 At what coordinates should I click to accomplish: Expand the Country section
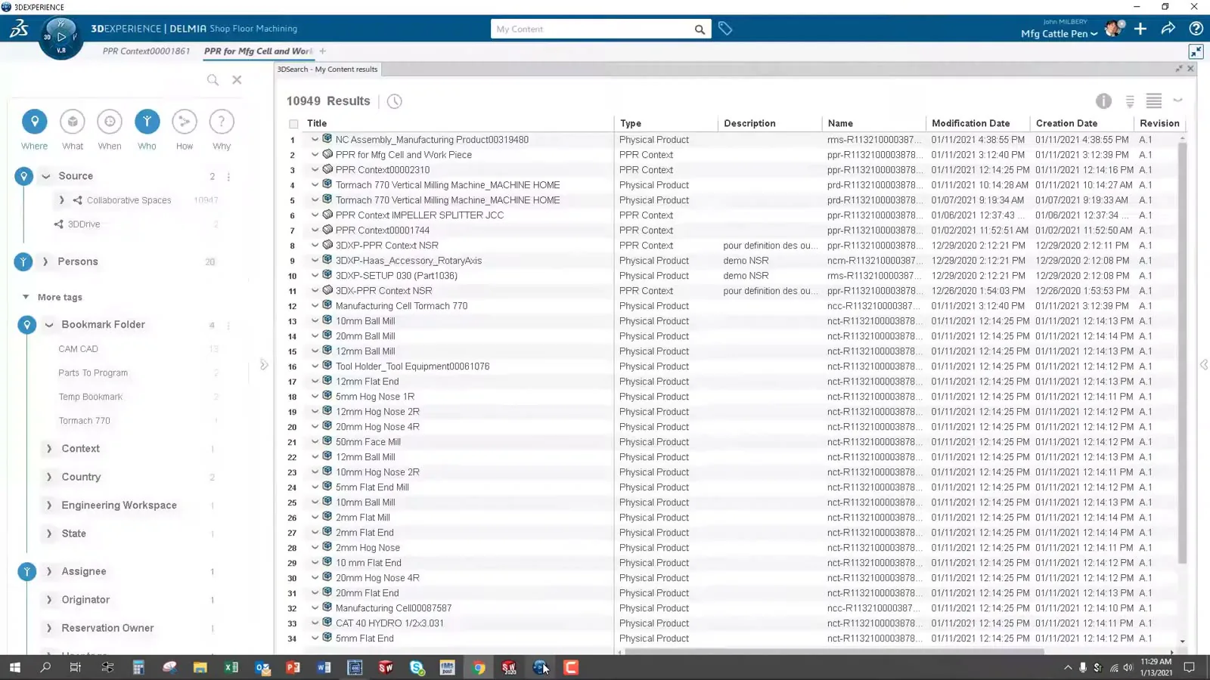point(49,477)
